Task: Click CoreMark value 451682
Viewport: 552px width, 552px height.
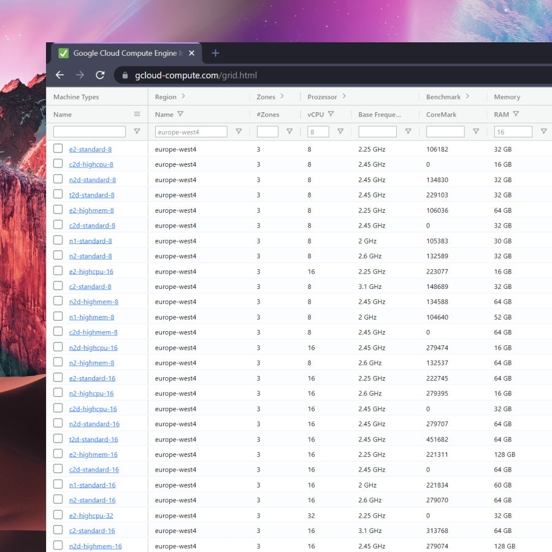Action: pos(437,439)
